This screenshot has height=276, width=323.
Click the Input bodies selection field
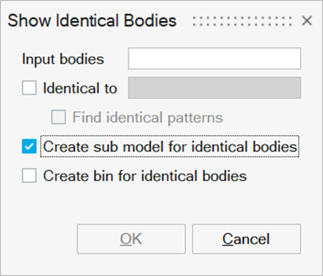click(214, 59)
